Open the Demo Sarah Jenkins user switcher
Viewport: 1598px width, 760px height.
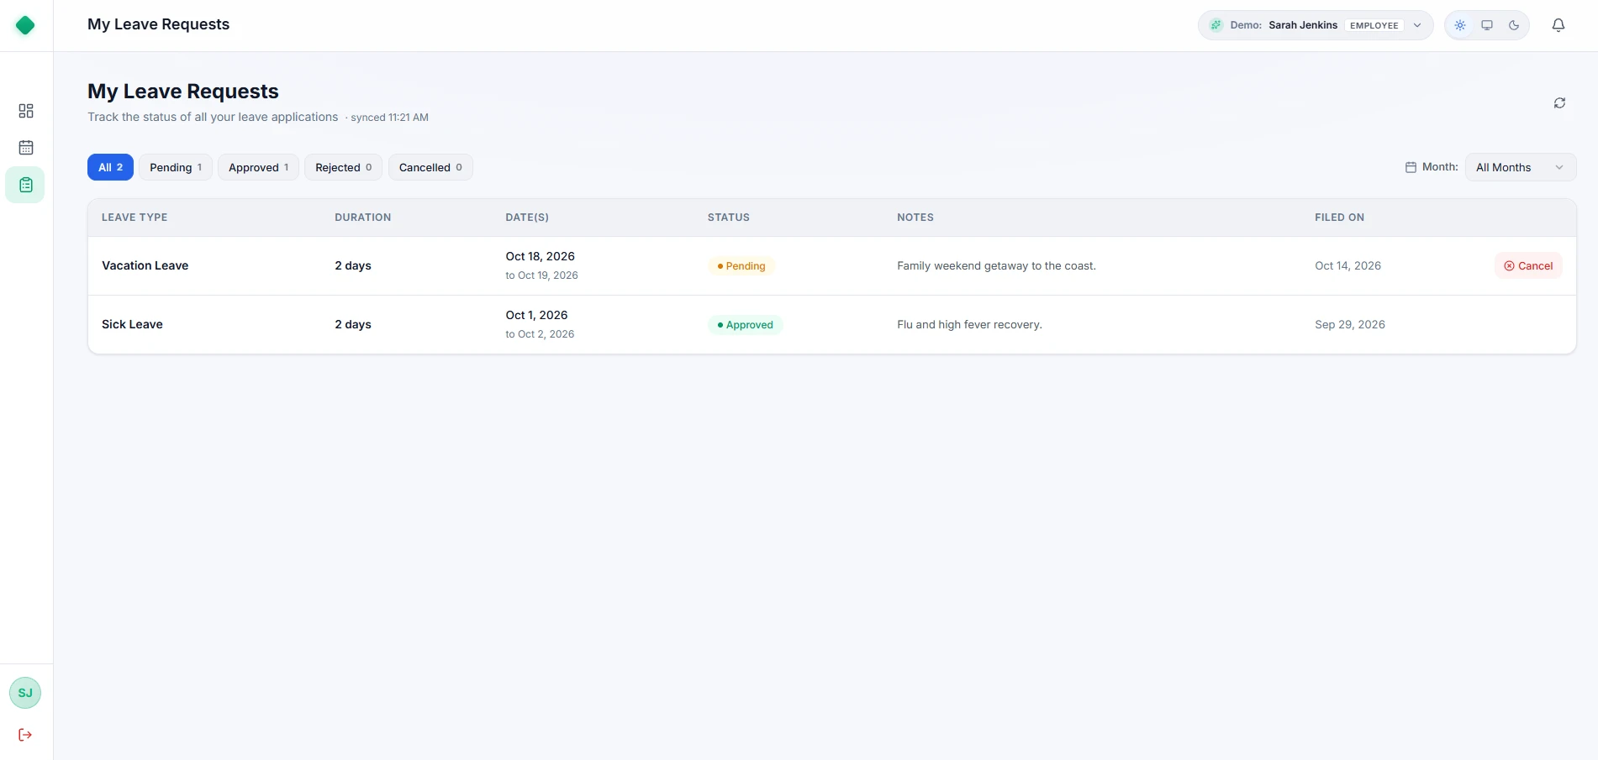coord(1316,25)
